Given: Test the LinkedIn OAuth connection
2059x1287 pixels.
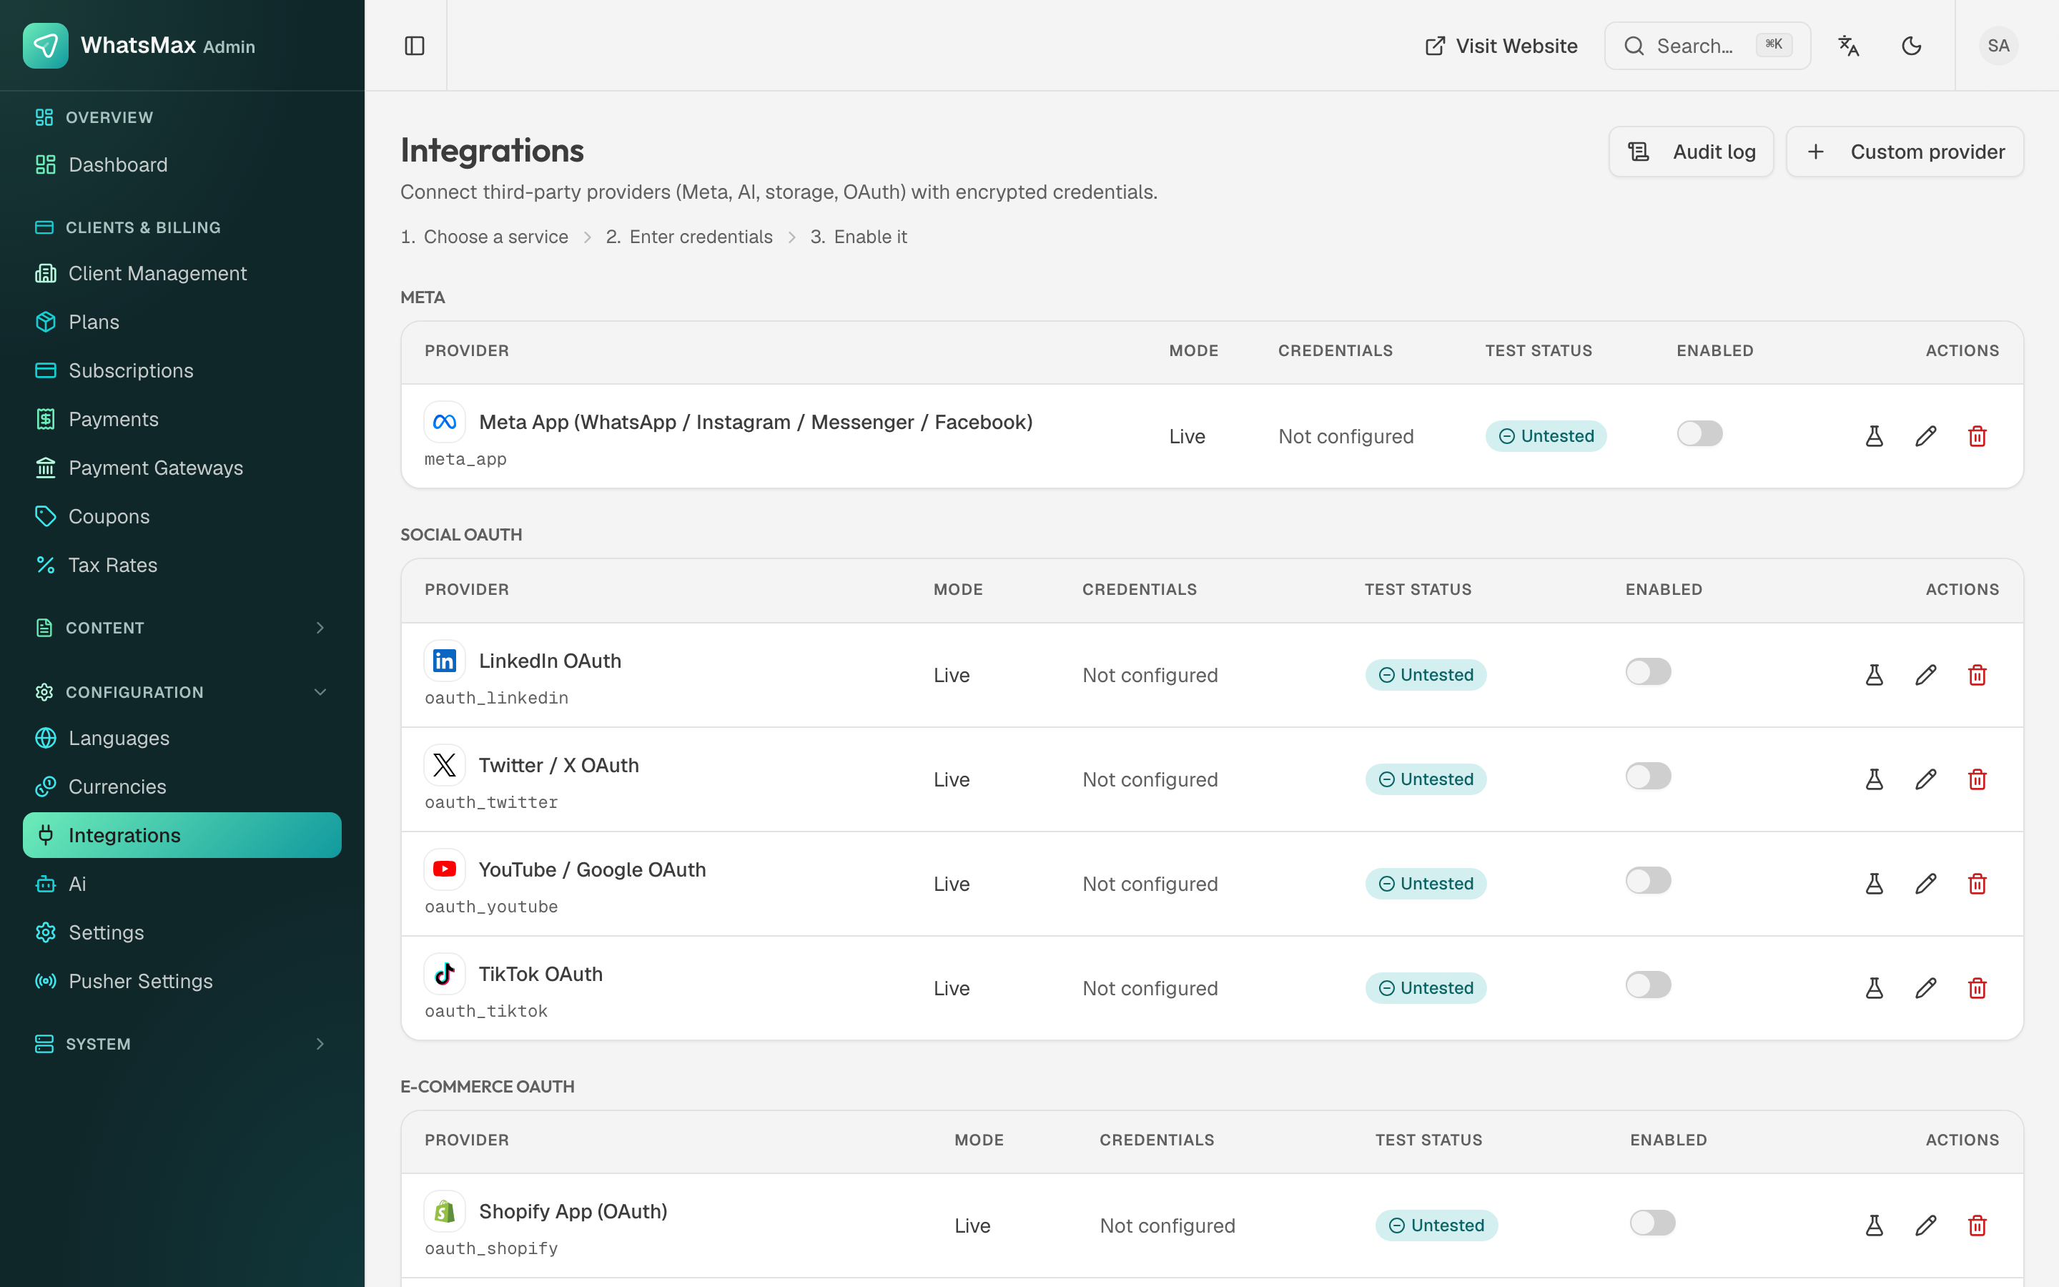Looking at the screenshot, I should 1875,675.
